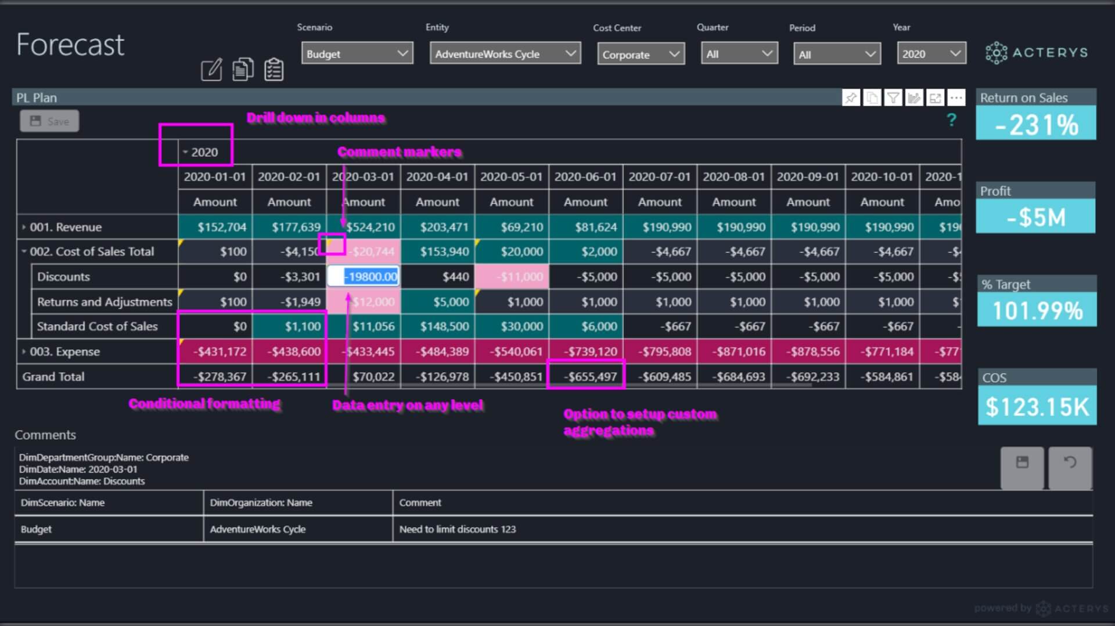Collapse the 2020 column header
This screenshot has width=1115, height=626.
185,152
